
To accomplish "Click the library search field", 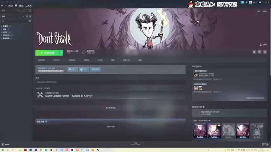I will point(15,21).
